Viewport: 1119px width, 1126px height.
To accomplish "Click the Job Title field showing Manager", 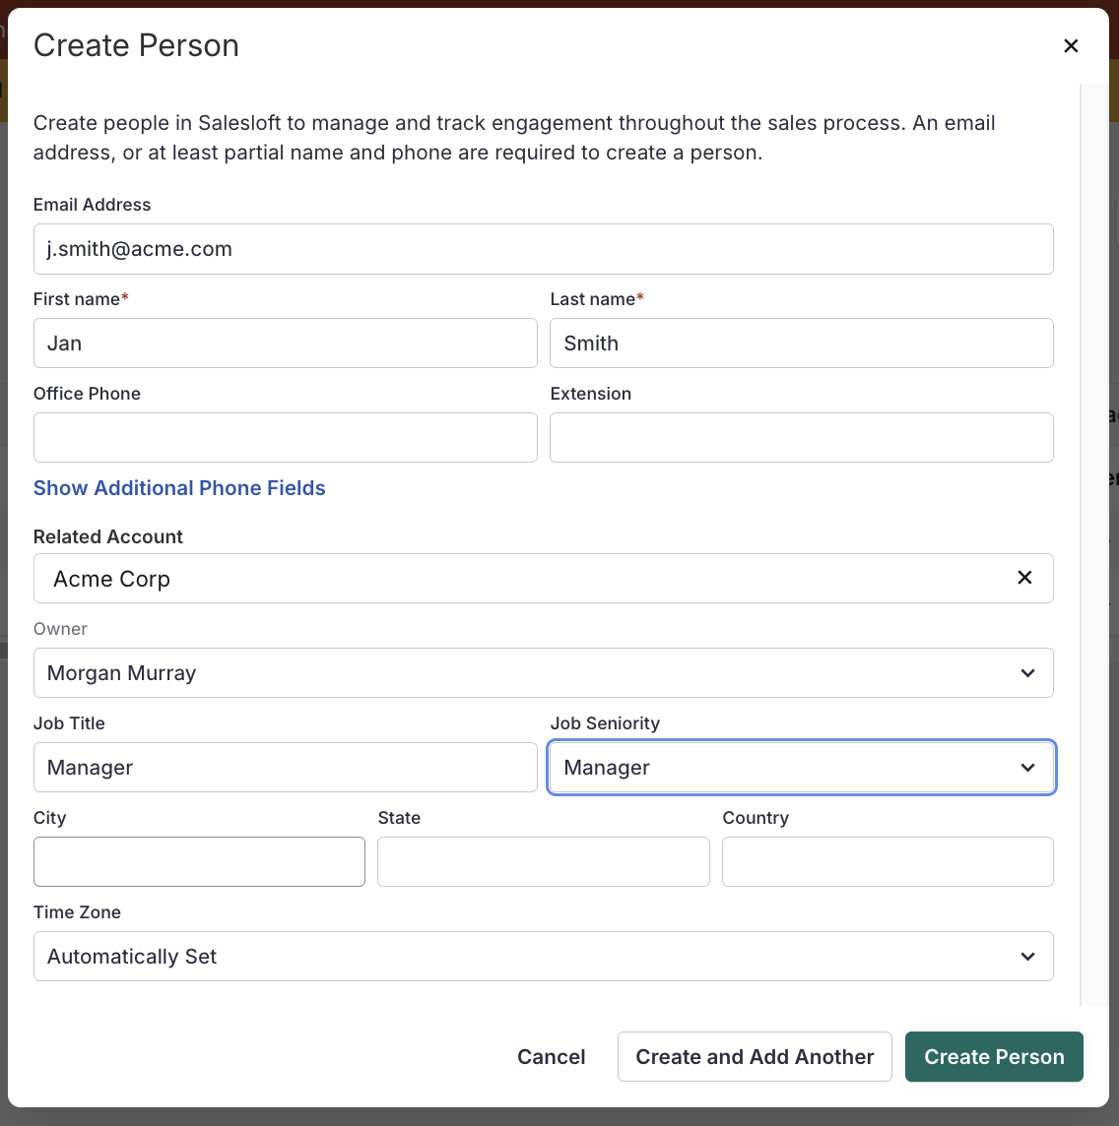I will [x=285, y=767].
